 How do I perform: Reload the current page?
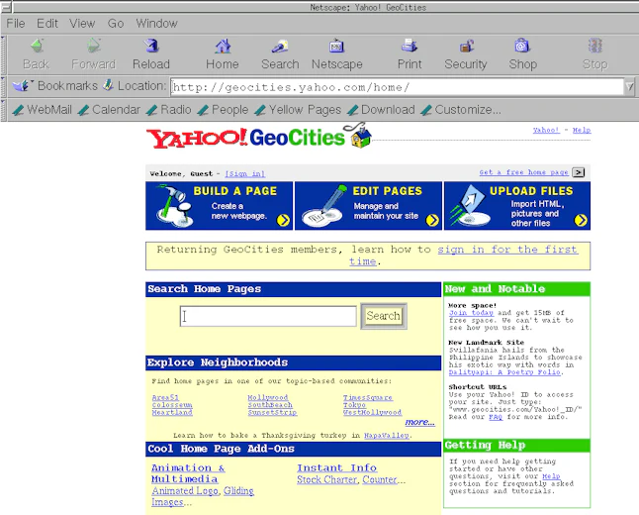pos(151,47)
